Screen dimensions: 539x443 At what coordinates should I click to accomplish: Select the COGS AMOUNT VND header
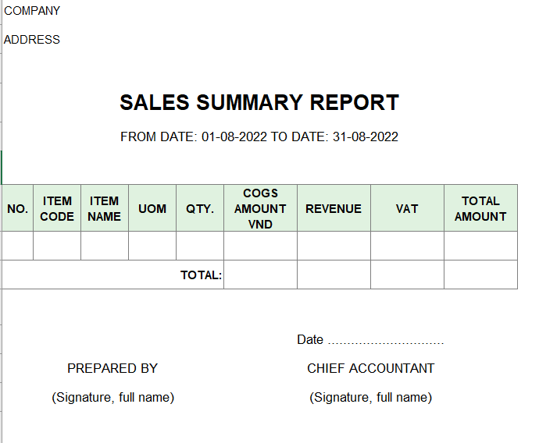[260, 208]
